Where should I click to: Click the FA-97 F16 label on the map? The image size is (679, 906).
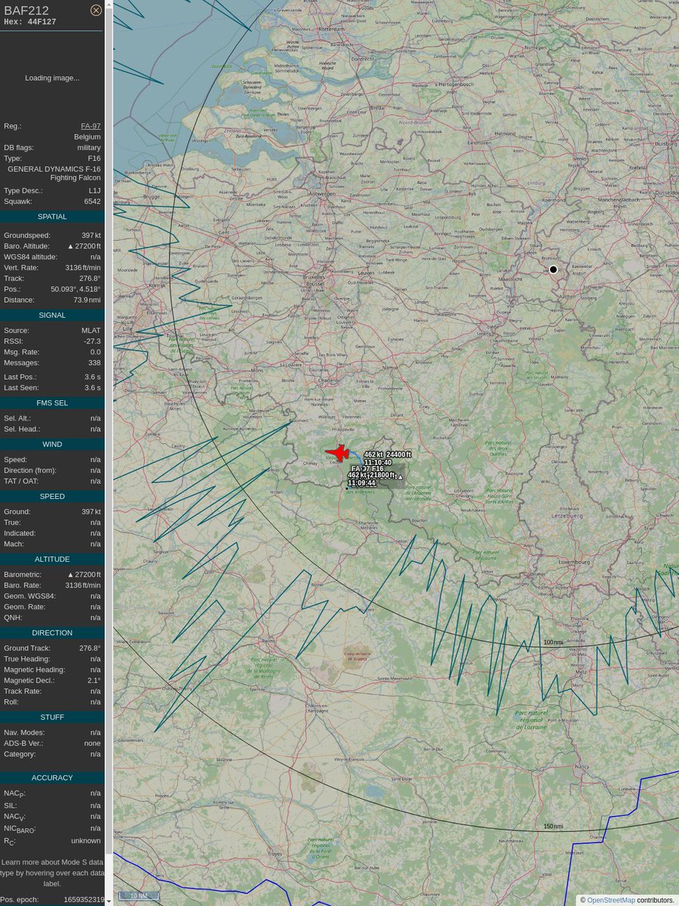point(368,467)
